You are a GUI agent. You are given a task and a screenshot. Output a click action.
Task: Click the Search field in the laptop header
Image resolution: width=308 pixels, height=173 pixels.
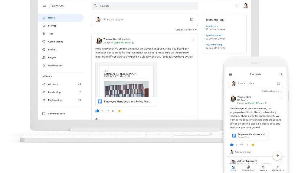pos(145,6)
